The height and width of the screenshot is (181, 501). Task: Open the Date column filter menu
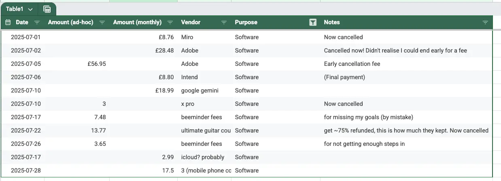click(x=37, y=22)
